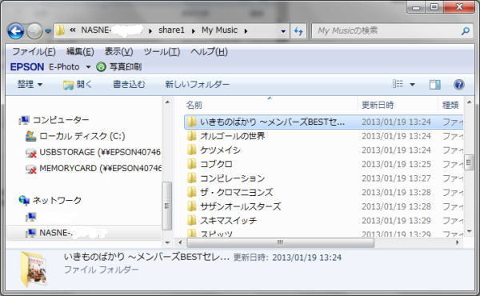Viewport: 480px width, 296px height.
Task: Sort by the 名前 column header
Action: [194, 105]
